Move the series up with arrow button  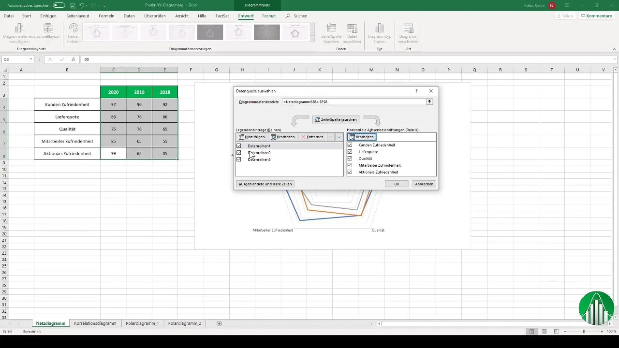tap(331, 137)
